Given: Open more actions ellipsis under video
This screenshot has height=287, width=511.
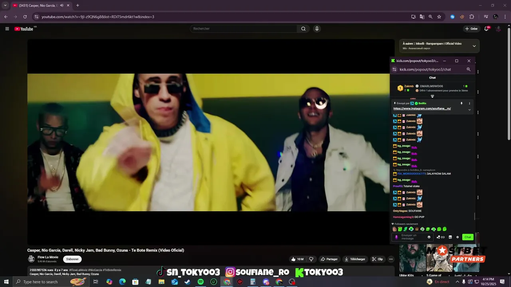Looking at the screenshot, I should point(391,259).
